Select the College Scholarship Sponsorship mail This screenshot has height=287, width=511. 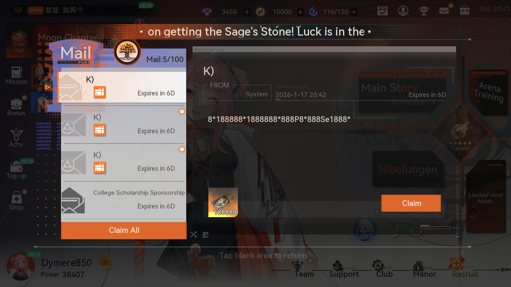tap(124, 200)
